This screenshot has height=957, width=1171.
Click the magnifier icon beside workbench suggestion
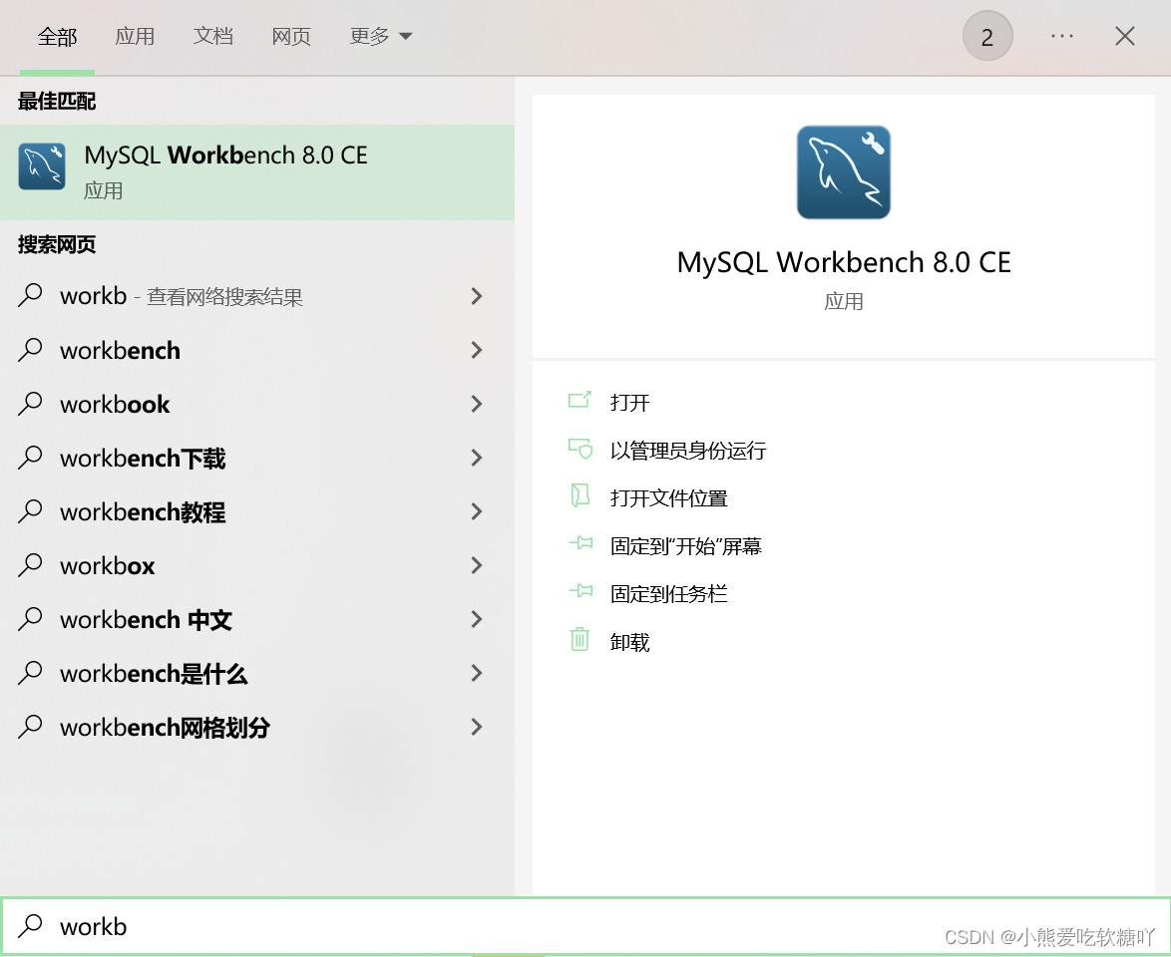point(30,350)
